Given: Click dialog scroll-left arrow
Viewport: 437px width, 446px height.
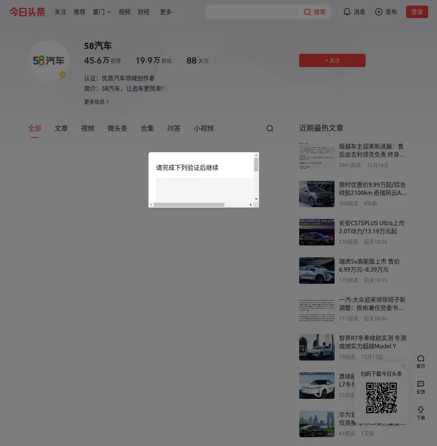Looking at the screenshot, I should [x=151, y=205].
